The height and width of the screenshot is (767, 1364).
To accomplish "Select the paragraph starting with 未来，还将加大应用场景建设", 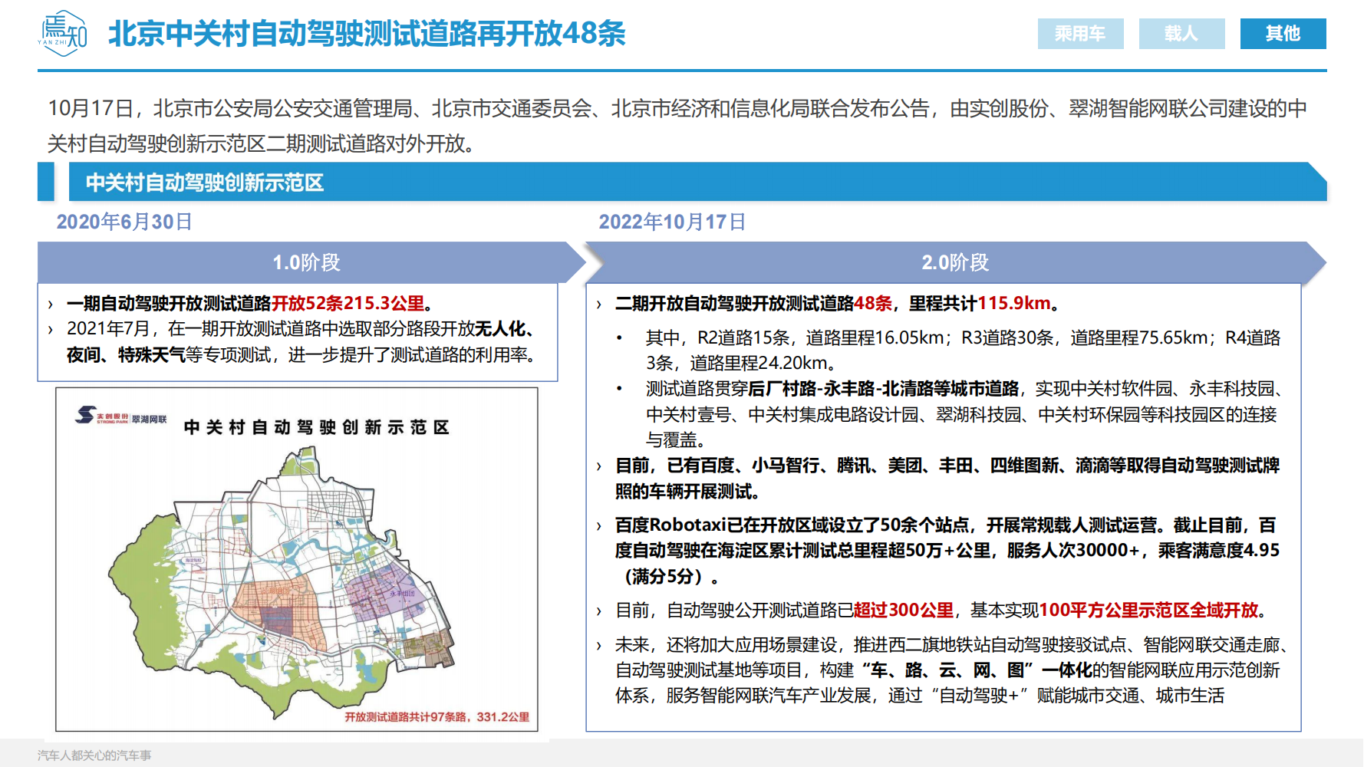I will (951, 670).
